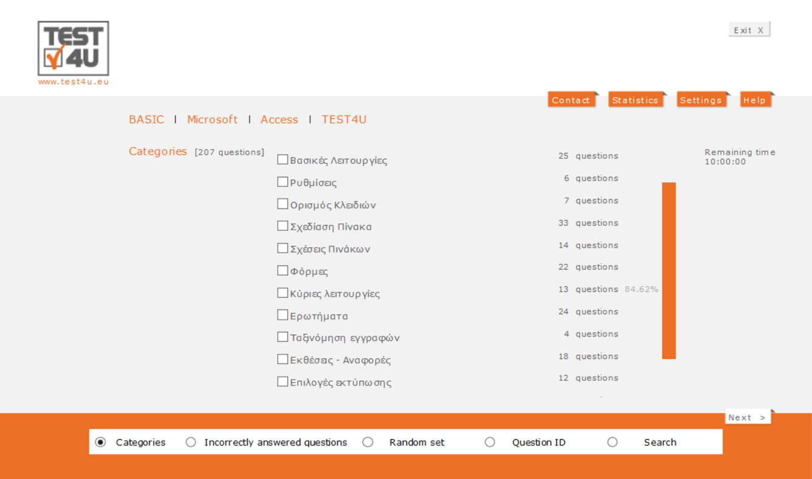Open the Contact page

point(573,100)
